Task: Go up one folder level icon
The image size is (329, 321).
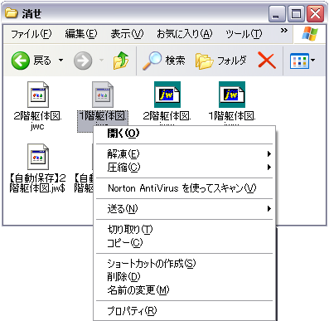Action: coord(121,61)
